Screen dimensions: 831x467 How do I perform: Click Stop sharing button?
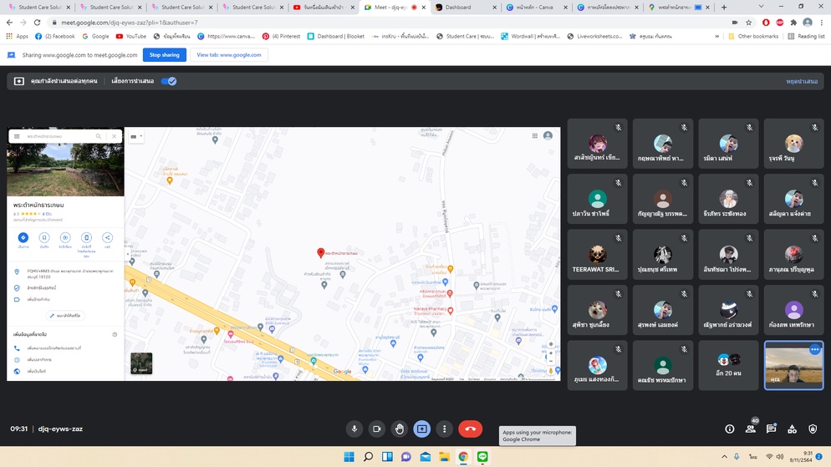(165, 54)
